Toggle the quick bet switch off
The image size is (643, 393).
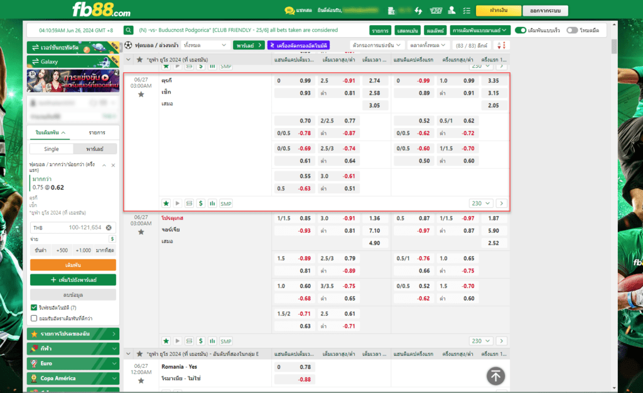521,30
